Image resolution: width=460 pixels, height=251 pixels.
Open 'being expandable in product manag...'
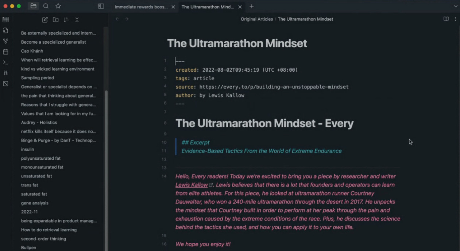tap(58, 221)
